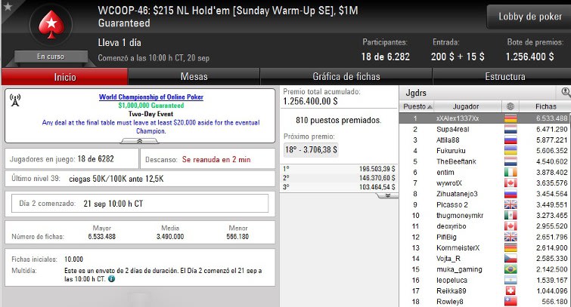Click the broadcast antenna icon
The width and height of the screenshot is (571, 307).
(x=15, y=100)
